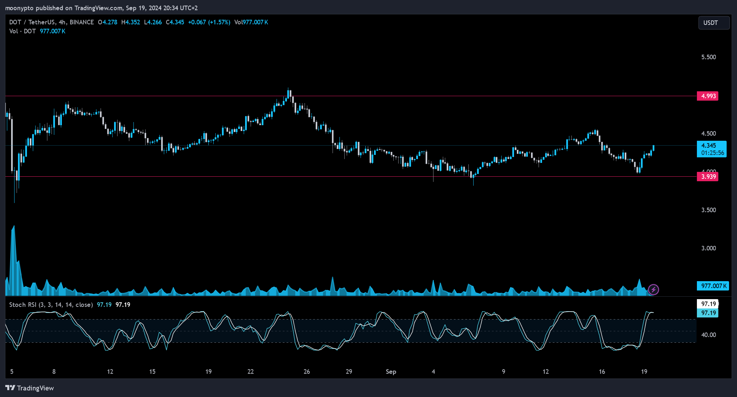Click the 26 date on time axis

(307, 372)
